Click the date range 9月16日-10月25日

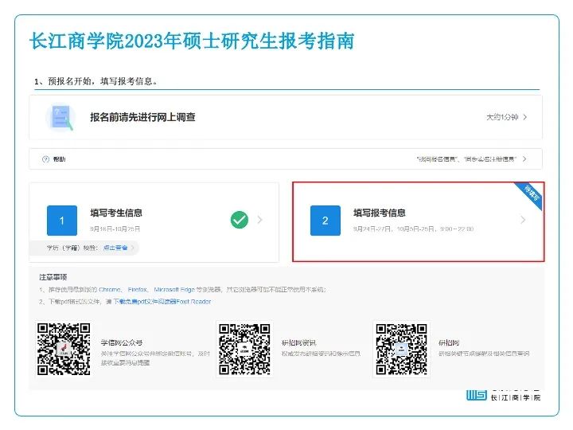click(115, 229)
